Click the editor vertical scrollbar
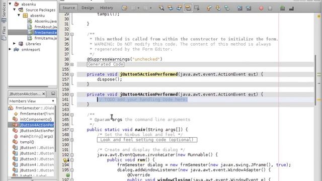Image resolution: width=322 pixels, height=181 pixels. coord(315,80)
